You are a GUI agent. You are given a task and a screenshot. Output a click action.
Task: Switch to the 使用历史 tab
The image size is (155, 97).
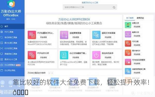[x=140, y=18]
